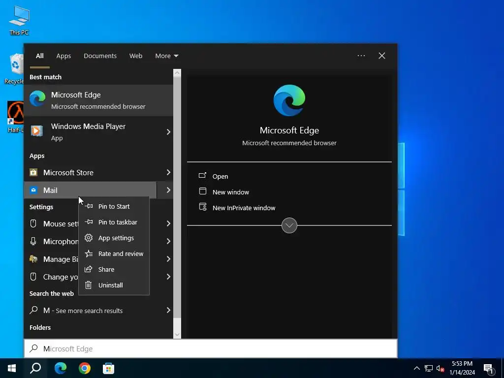
Task: Choose Share in the context menu
Action: pos(114,269)
